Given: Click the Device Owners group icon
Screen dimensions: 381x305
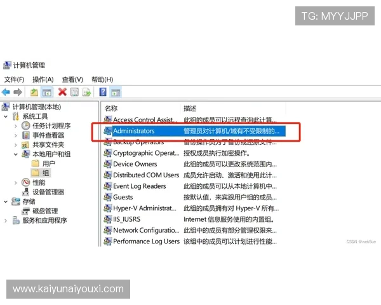Looking at the screenshot, I should pyautogui.click(x=108, y=164).
